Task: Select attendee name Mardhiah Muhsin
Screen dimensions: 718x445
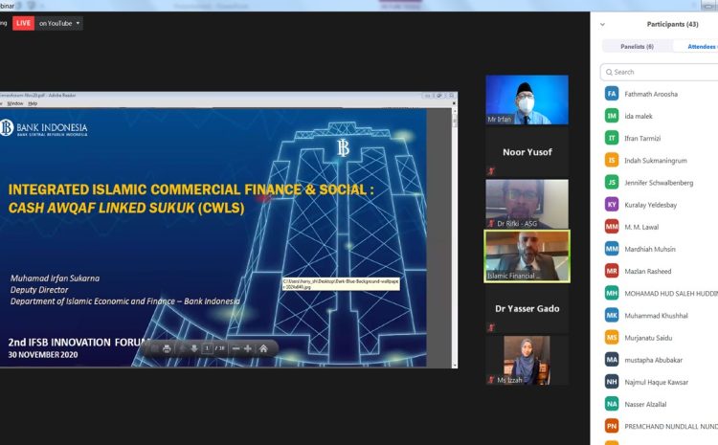Action: click(650, 249)
